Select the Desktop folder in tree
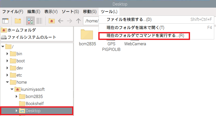The image size is (216, 116). tap(33, 111)
